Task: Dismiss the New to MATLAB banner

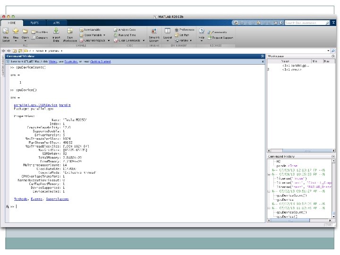Action: (x=263, y=61)
